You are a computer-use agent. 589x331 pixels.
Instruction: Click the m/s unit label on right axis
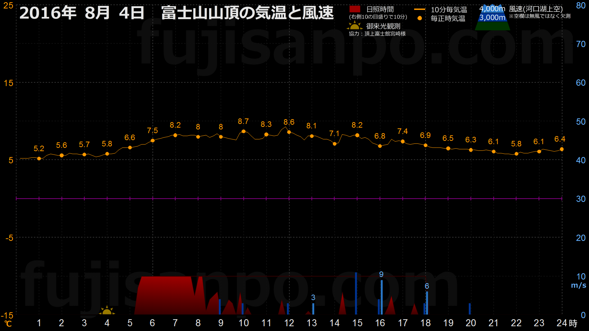click(578, 285)
